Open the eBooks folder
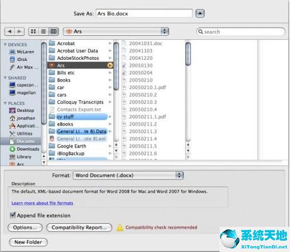 coord(80,124)
